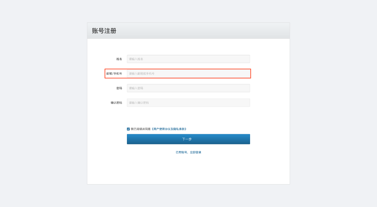Click the 请输入邮箱或手机号 placeholder text

tap(142, 73)
